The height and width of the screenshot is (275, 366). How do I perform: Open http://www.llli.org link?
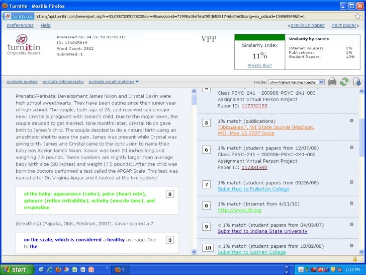click(x=239, y=210)
